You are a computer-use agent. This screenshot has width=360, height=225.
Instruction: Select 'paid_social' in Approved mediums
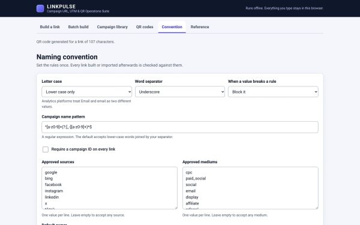coord(196,178)
